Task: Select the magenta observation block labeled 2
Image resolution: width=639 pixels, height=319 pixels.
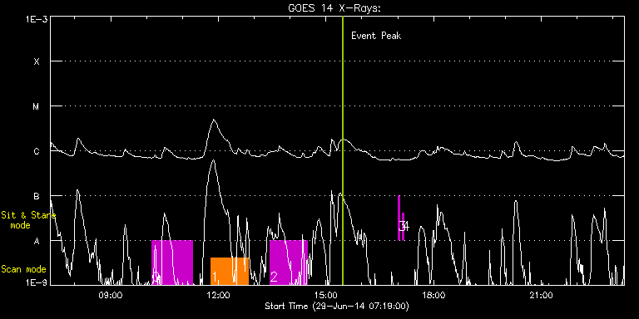Action: tap(289, 263)
